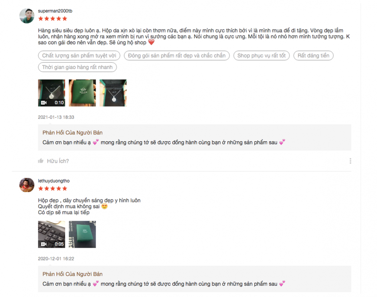Open the three-dot options menu for superman2000tb's review
This screenshot has width=377, height=297.
click(x=350, y=161)
